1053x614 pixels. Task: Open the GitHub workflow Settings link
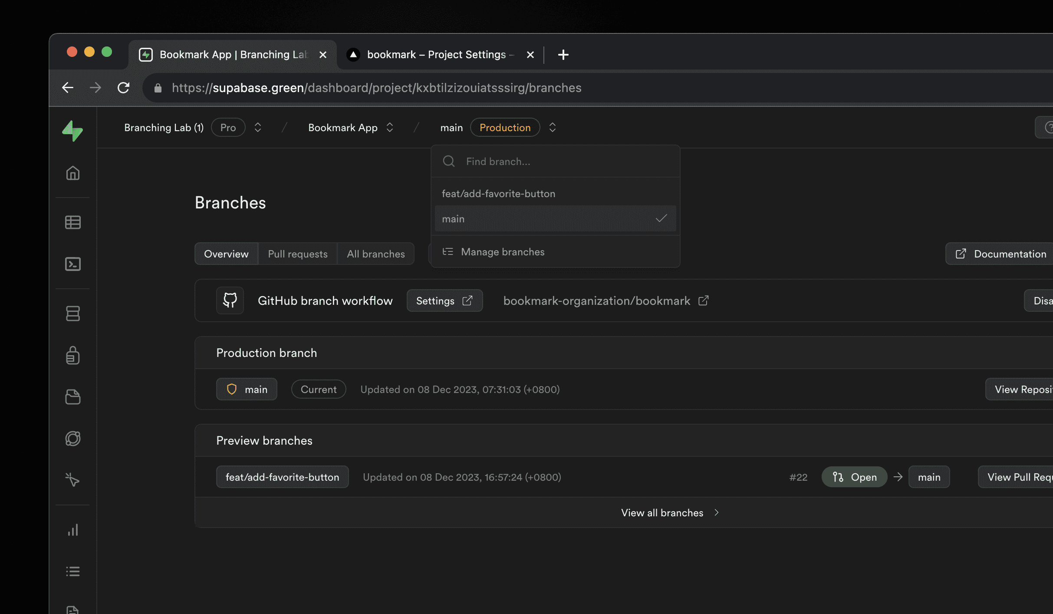pyautogui.click(x=444, y=300)
